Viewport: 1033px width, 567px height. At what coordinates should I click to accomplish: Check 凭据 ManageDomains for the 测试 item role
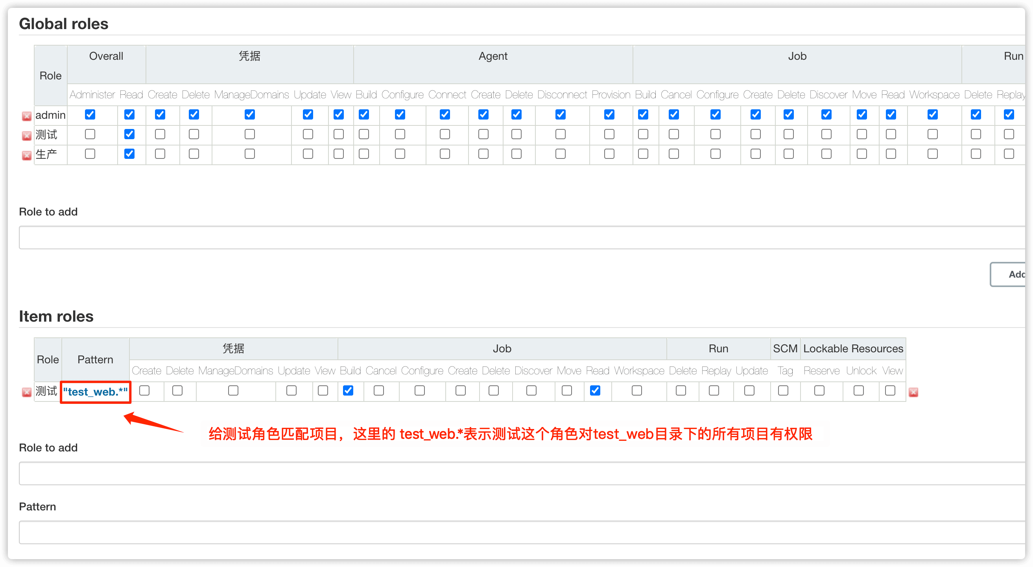pyautogui.click(x=233, y=391)
